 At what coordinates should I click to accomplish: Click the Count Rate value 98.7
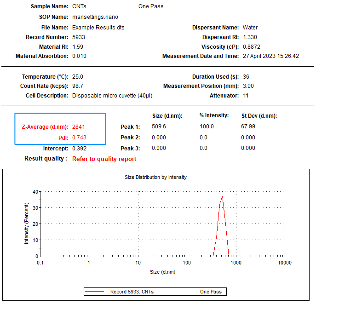pos(78,86)
